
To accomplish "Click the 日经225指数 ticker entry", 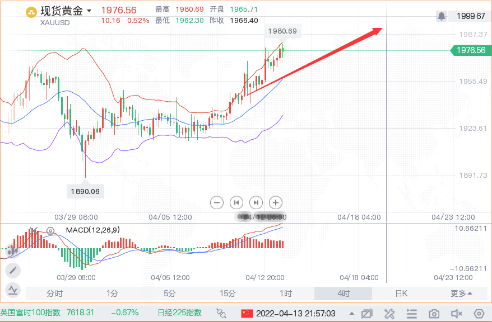I will pyautogui.click(x=179, y=312).
